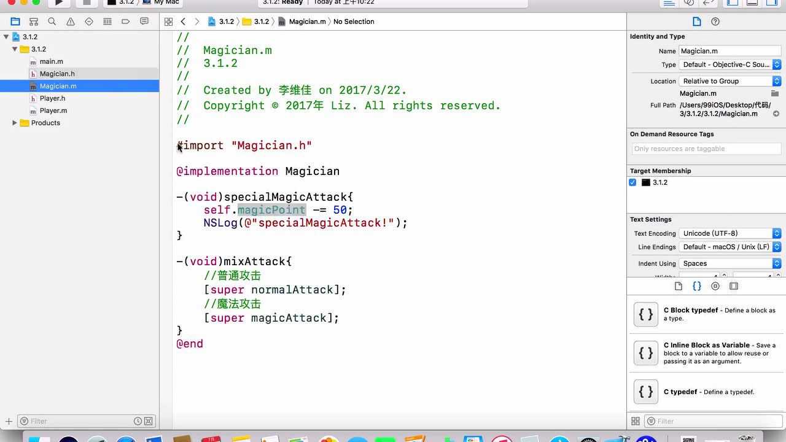Click the 3.1.2 folder breadcrumb
Viewport: 786px width, 442px height.
pos(255,21)
